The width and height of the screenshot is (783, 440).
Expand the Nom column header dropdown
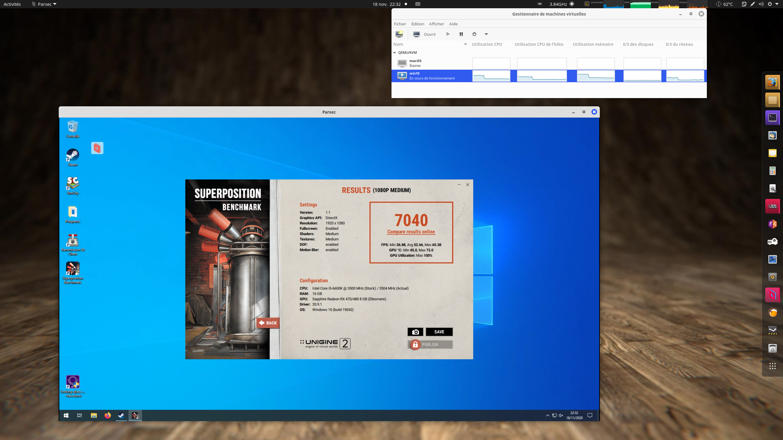pyautogui.click(x=465, y=44)
